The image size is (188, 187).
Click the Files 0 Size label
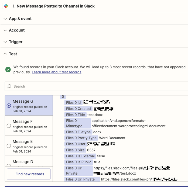click(x=75, y=150)
